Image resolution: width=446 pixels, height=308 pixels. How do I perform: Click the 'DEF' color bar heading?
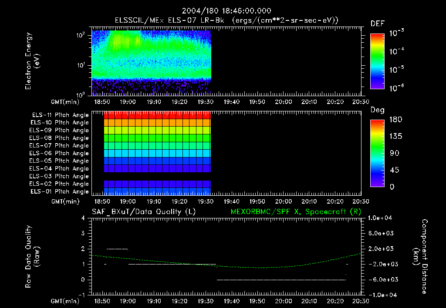pos(378,23)
